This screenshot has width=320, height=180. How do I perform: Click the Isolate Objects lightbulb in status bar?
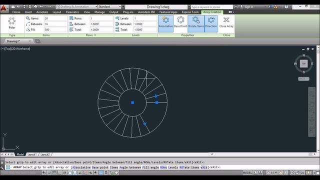pos(308,172)
